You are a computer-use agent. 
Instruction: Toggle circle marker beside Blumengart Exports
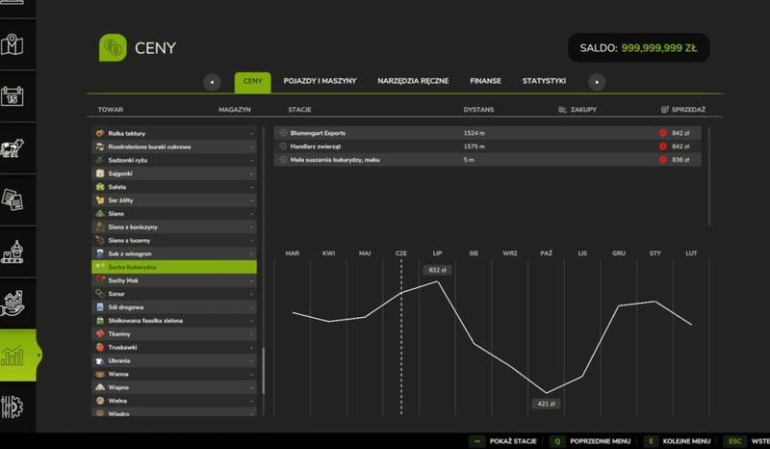283,133
